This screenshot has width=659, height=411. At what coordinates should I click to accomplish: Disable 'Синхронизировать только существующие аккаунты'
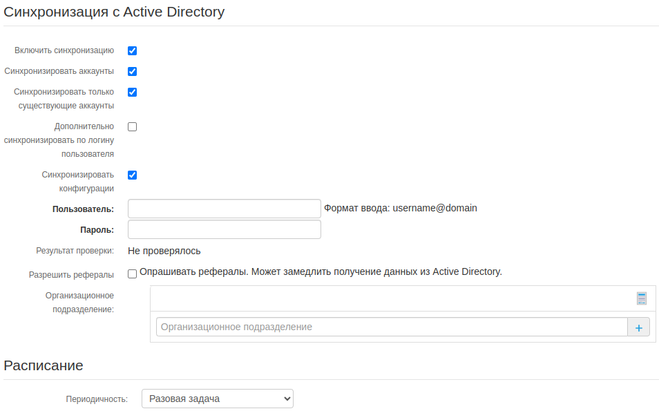[x=132, y=92]
